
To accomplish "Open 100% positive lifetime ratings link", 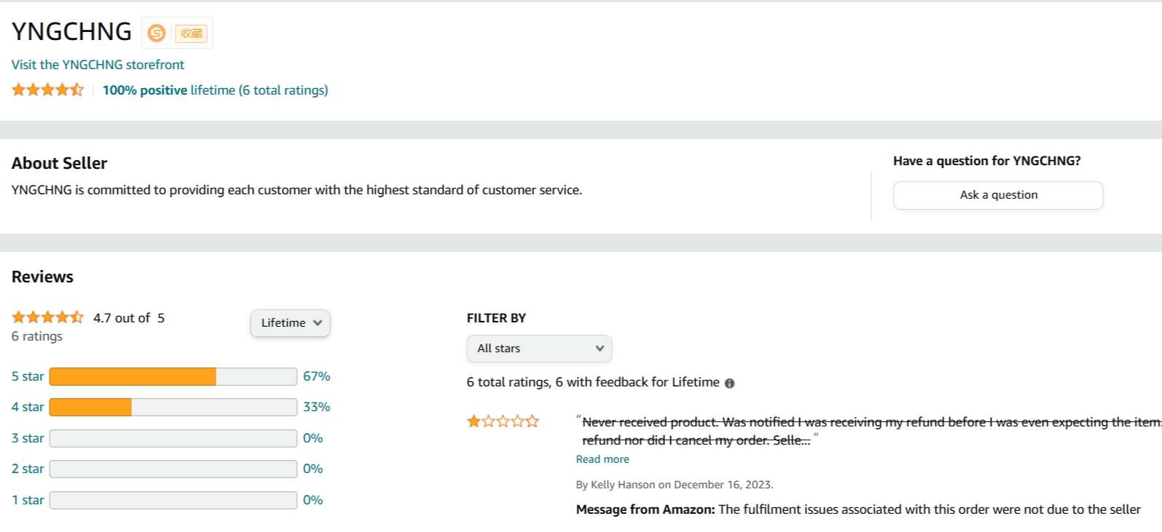I will pyautogui.click(x=215, y=90).
